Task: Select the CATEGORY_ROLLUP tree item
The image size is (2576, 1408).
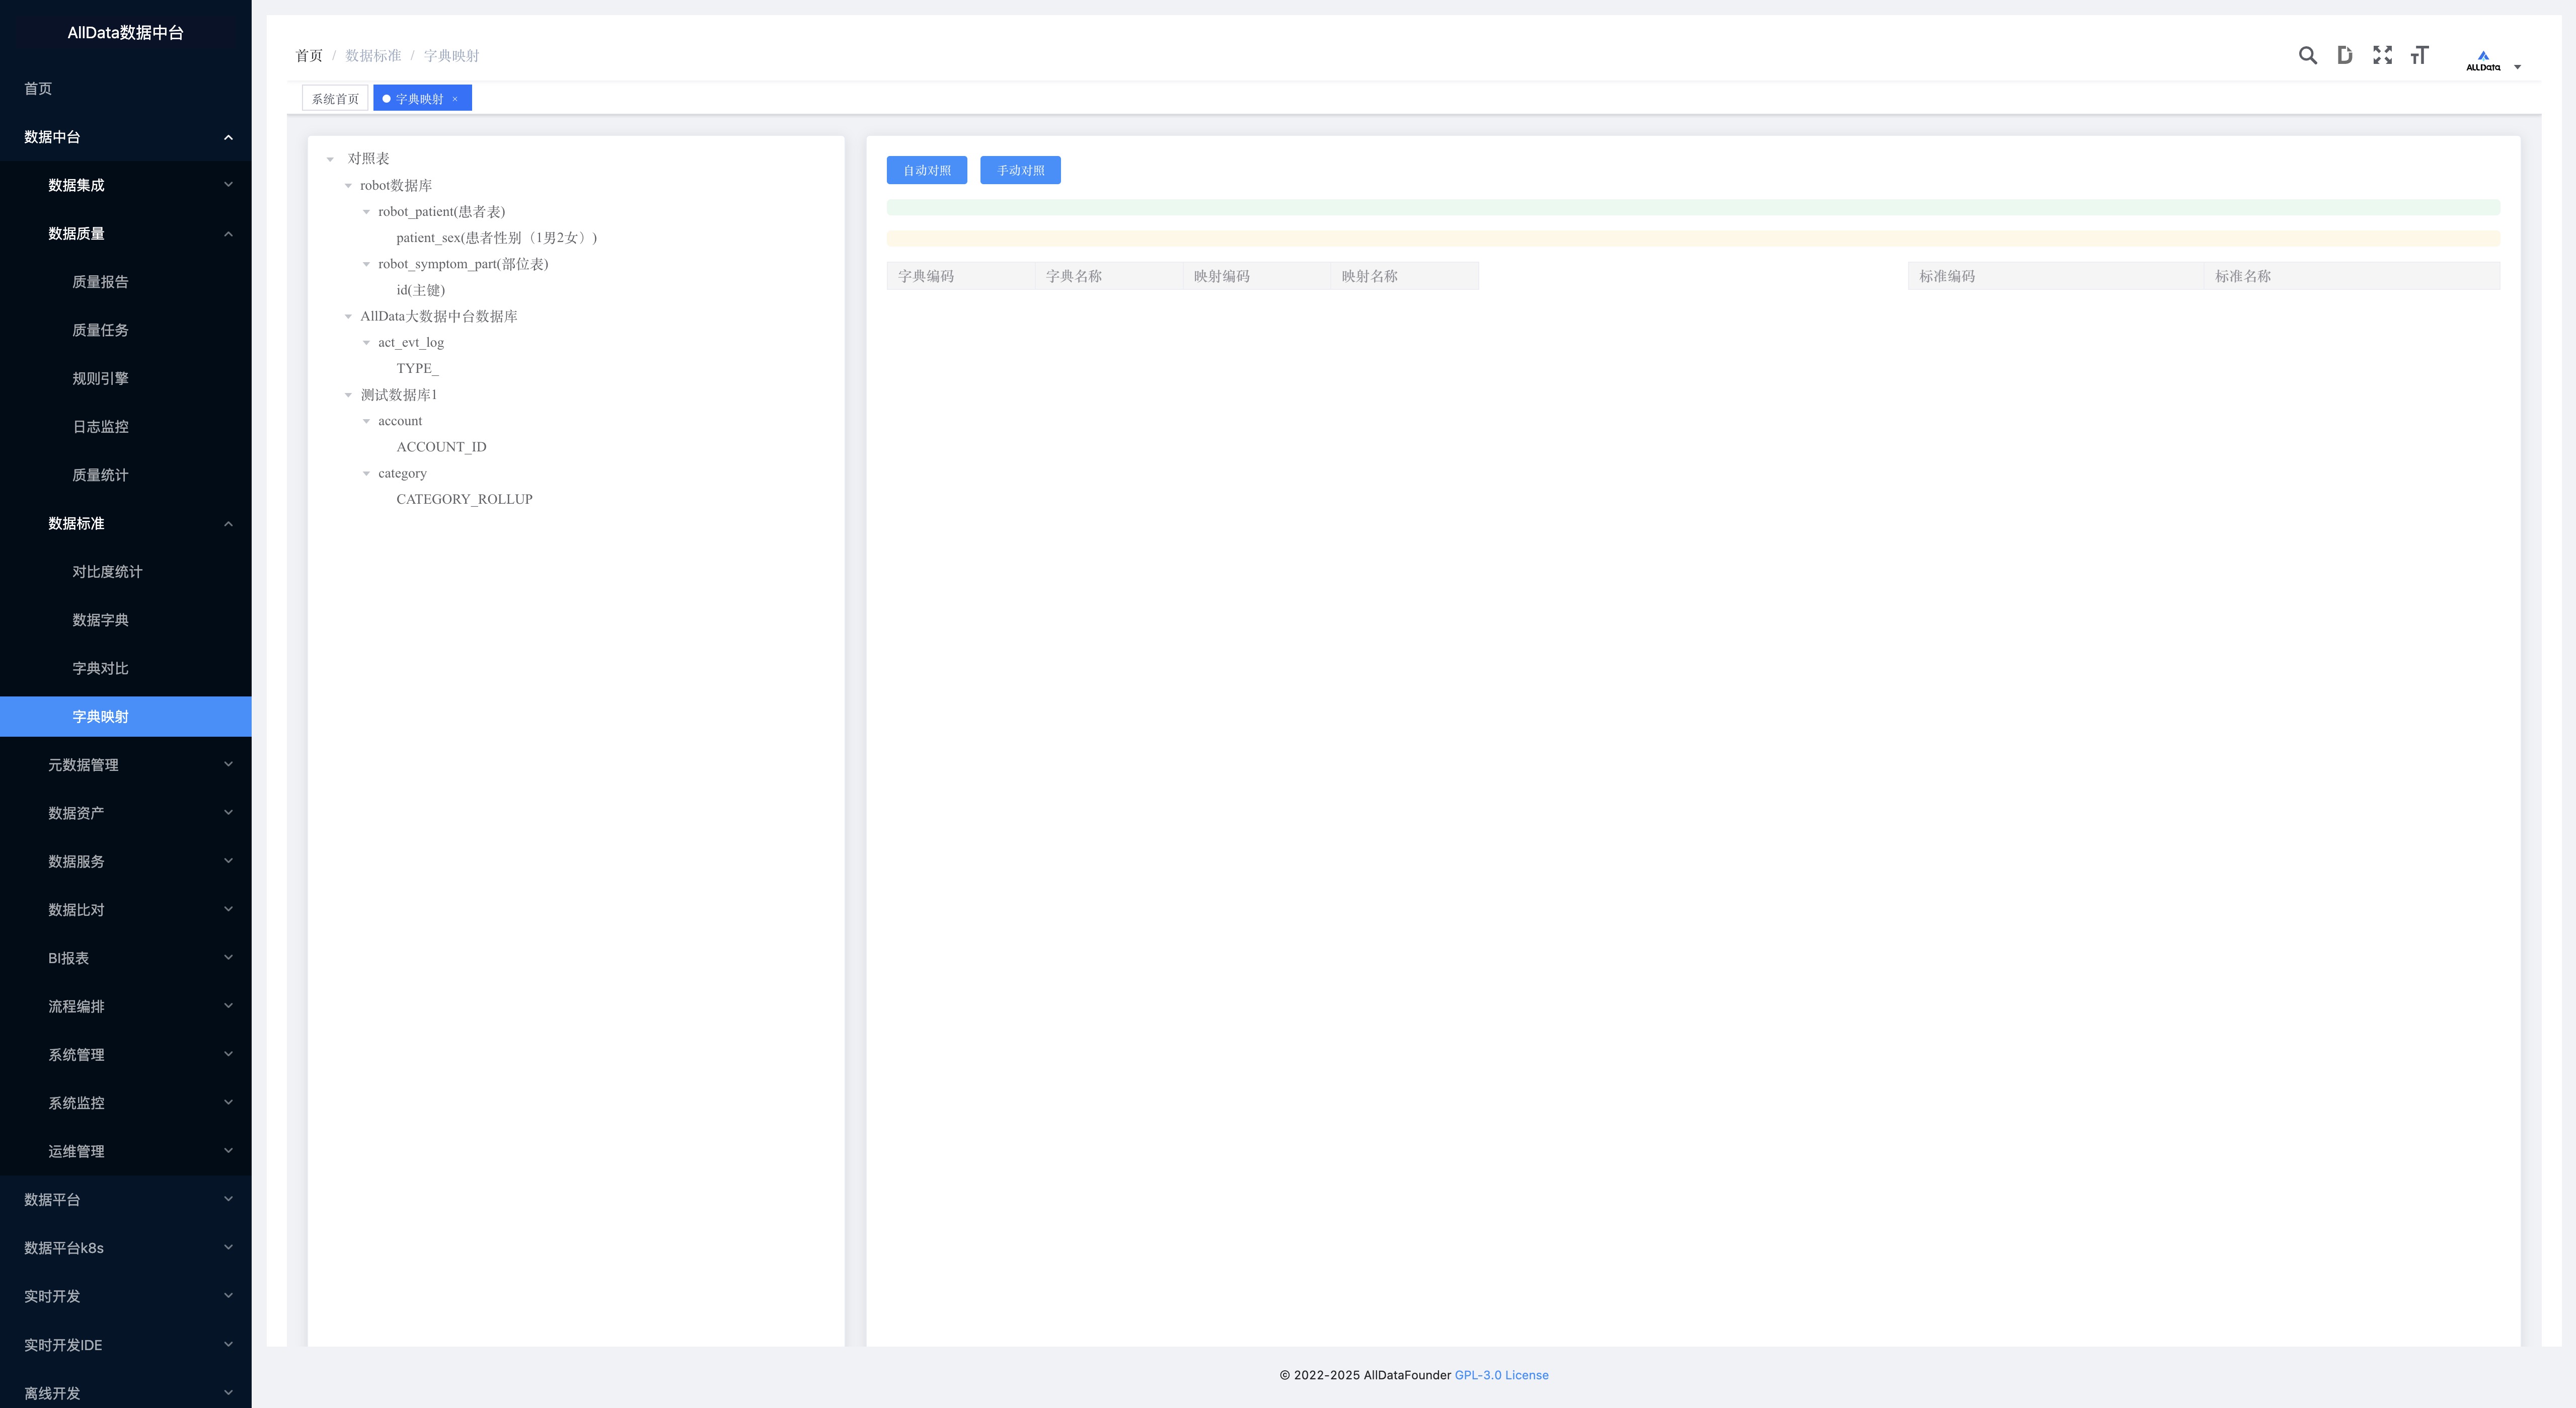Action: click(464, 499)
